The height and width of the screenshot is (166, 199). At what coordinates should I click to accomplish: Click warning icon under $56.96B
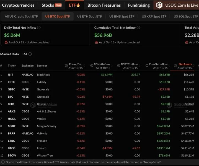click(96, 42)
